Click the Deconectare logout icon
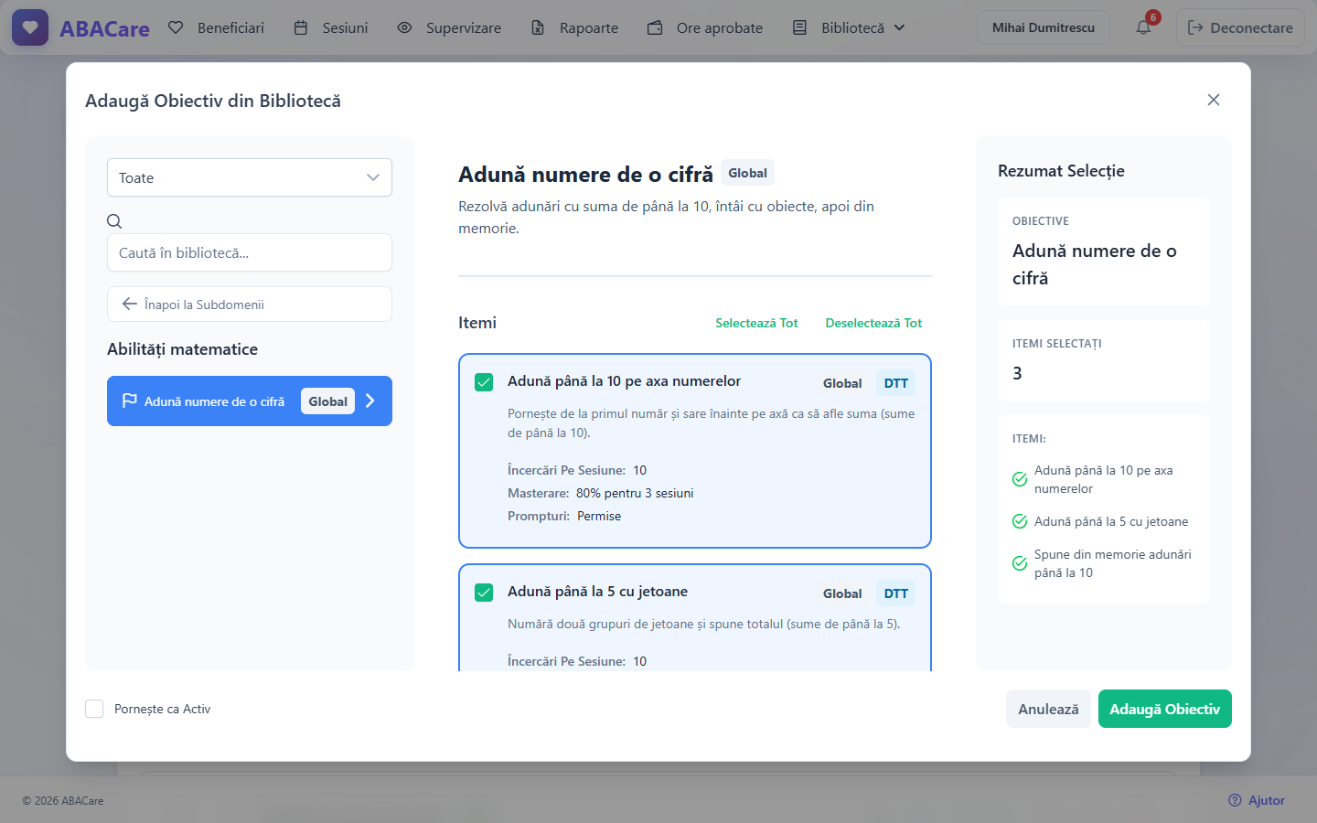The height and width of the screenshot is (823, 1317). click(x=1195, y=27)
